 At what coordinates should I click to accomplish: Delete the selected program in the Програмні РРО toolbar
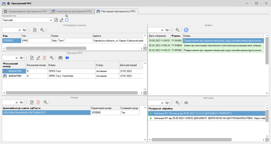[44, 58]
